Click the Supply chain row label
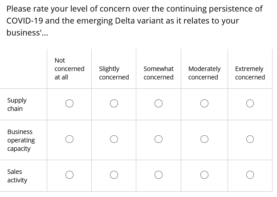277x197 pixels. pos(17,104)
